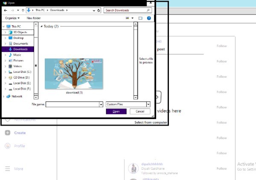Open the File name dropdown arrow
The image size is (256, 180).
101,104
